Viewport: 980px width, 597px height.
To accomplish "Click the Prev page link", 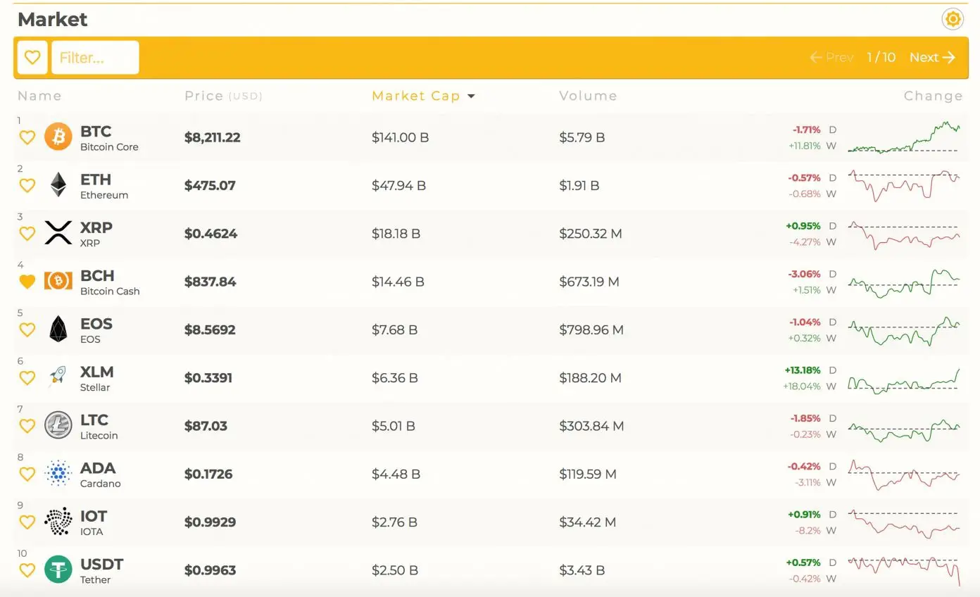I will (x=831, y=58).
